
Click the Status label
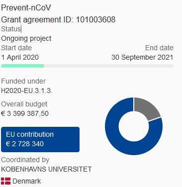(11, 29)
